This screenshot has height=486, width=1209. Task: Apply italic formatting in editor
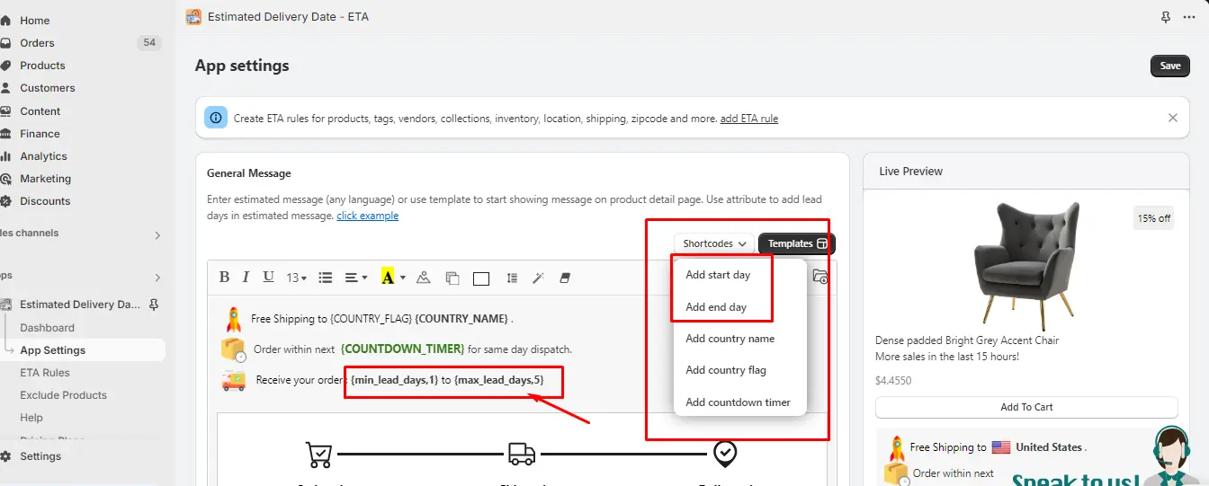[x=247, y=278]
